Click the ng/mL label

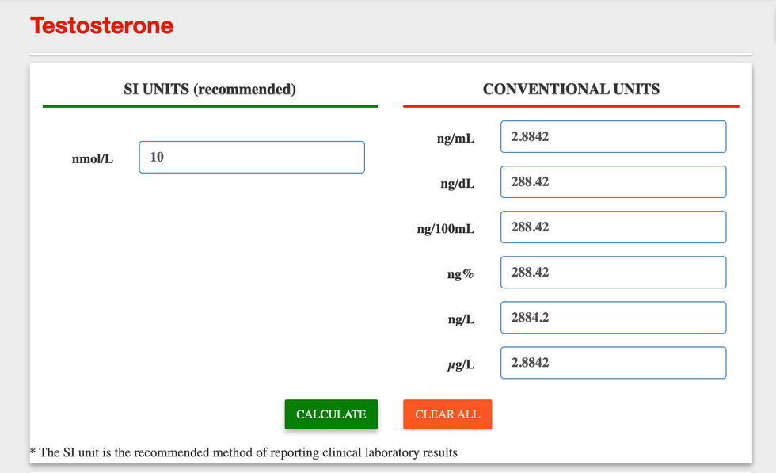(456, 139)
